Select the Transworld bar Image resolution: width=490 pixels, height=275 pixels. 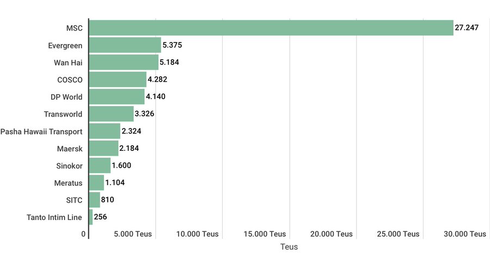tap(111, 114)
